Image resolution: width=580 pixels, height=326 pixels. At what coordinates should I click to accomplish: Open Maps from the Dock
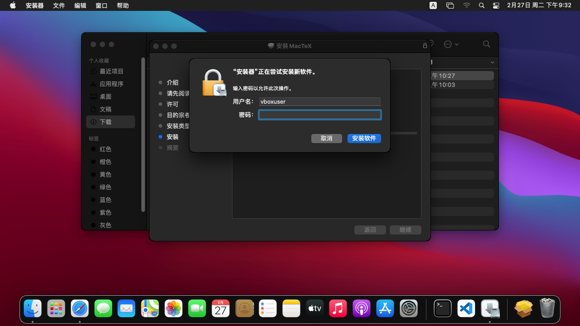click(x=150, y=309)
